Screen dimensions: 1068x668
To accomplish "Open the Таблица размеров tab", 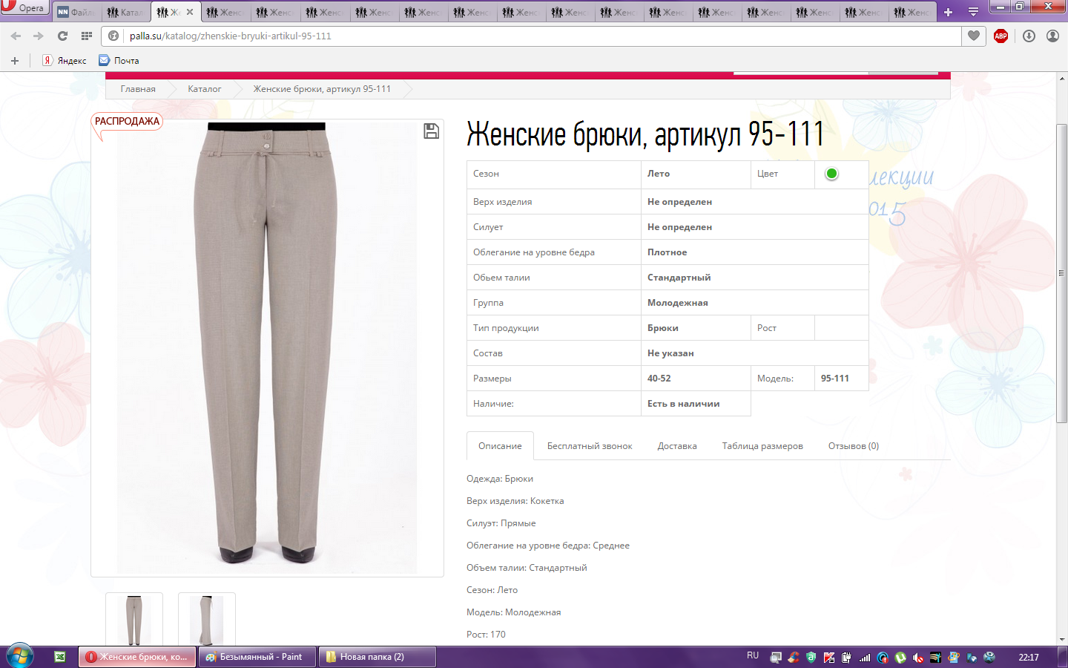I will pos(762,446).
